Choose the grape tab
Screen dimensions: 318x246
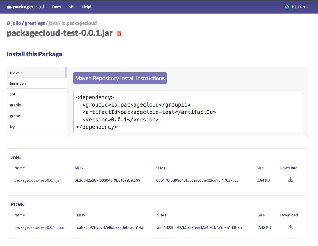36,116
